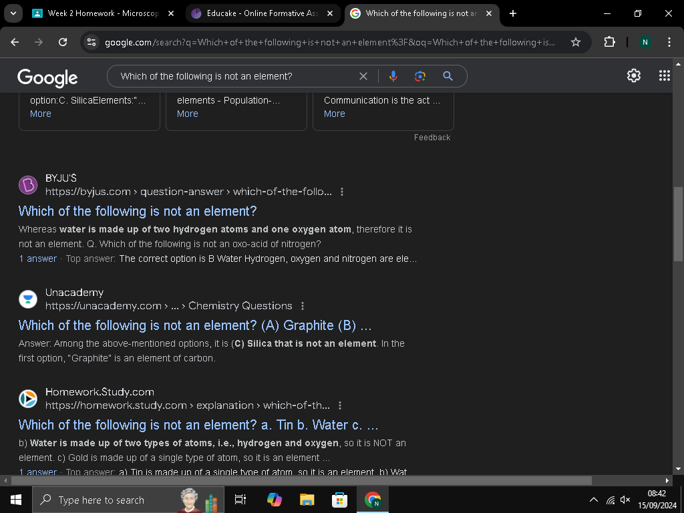Open Task View on taskbar
Screen dimensions: 684x513
click(240, 500)
